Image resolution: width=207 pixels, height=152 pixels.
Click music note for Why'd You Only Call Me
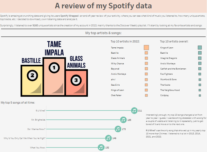pos(108,138)
